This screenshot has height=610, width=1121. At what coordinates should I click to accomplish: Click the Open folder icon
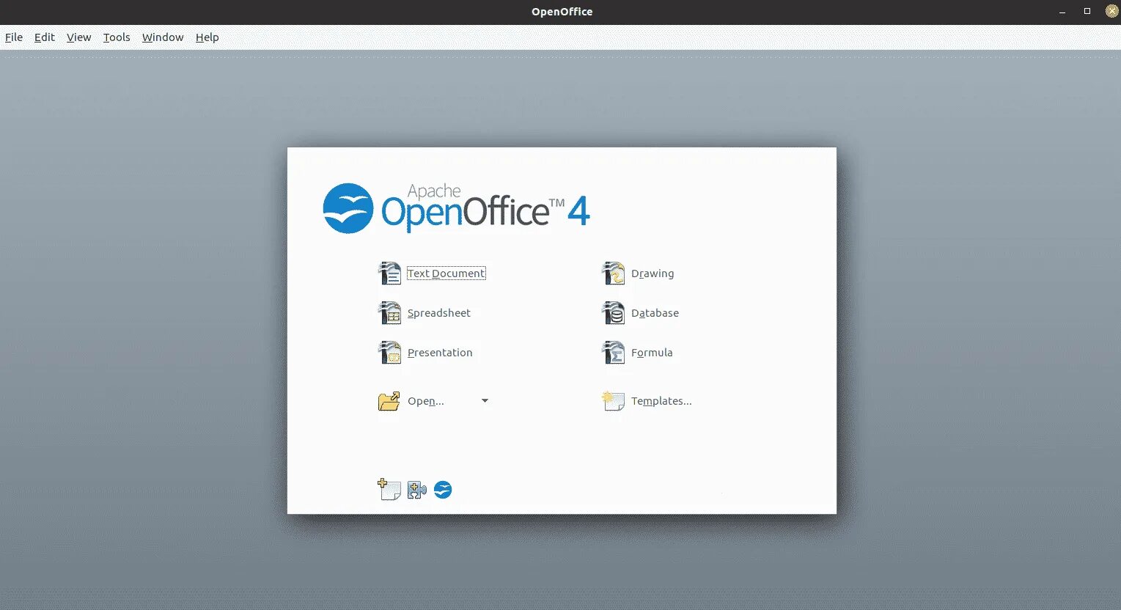(x=389, y=401)
